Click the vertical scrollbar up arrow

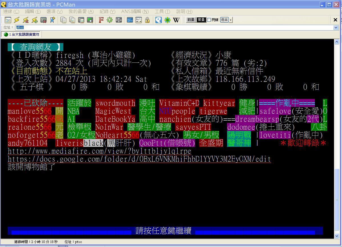[337, 42]
